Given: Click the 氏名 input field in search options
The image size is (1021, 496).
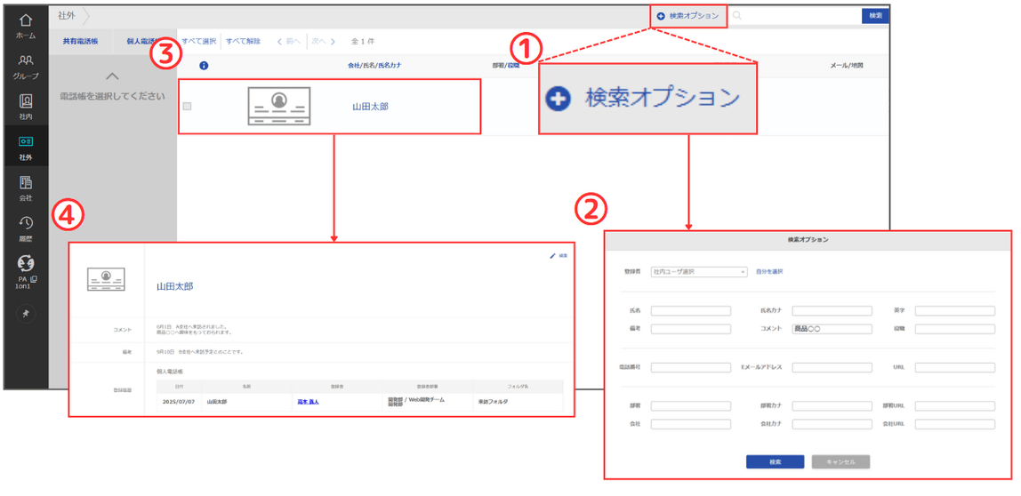Looking at the screenshot, I should pyautogui.click(x=691, y=311).
